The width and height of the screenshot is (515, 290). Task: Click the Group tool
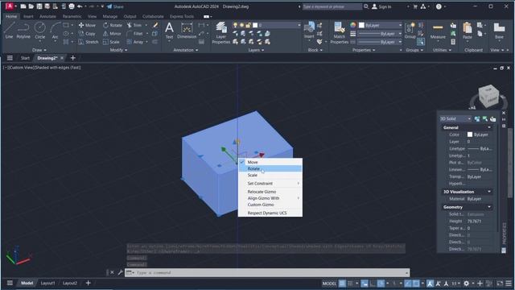pos(410,31)
